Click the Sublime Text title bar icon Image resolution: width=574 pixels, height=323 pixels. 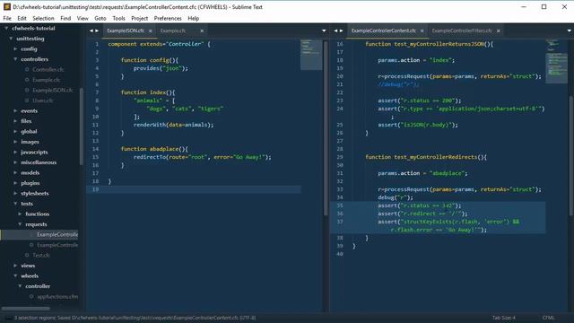(x=6, y=6)
